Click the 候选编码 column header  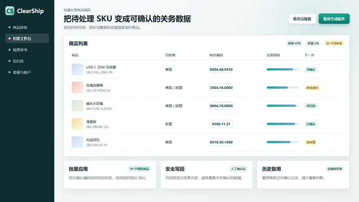point(216,55)
